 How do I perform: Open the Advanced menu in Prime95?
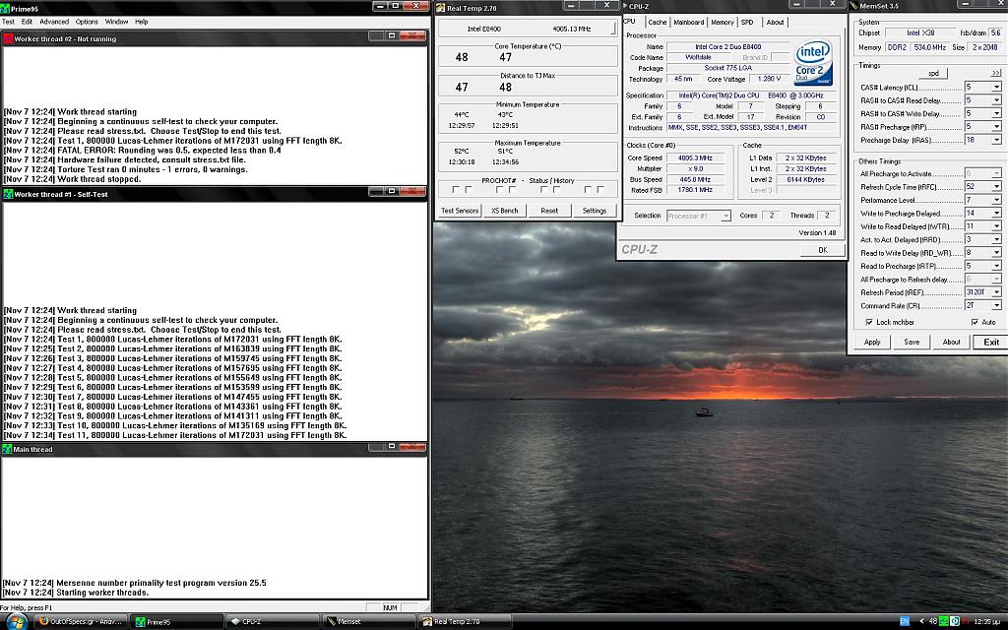click(x=54, y=22)
